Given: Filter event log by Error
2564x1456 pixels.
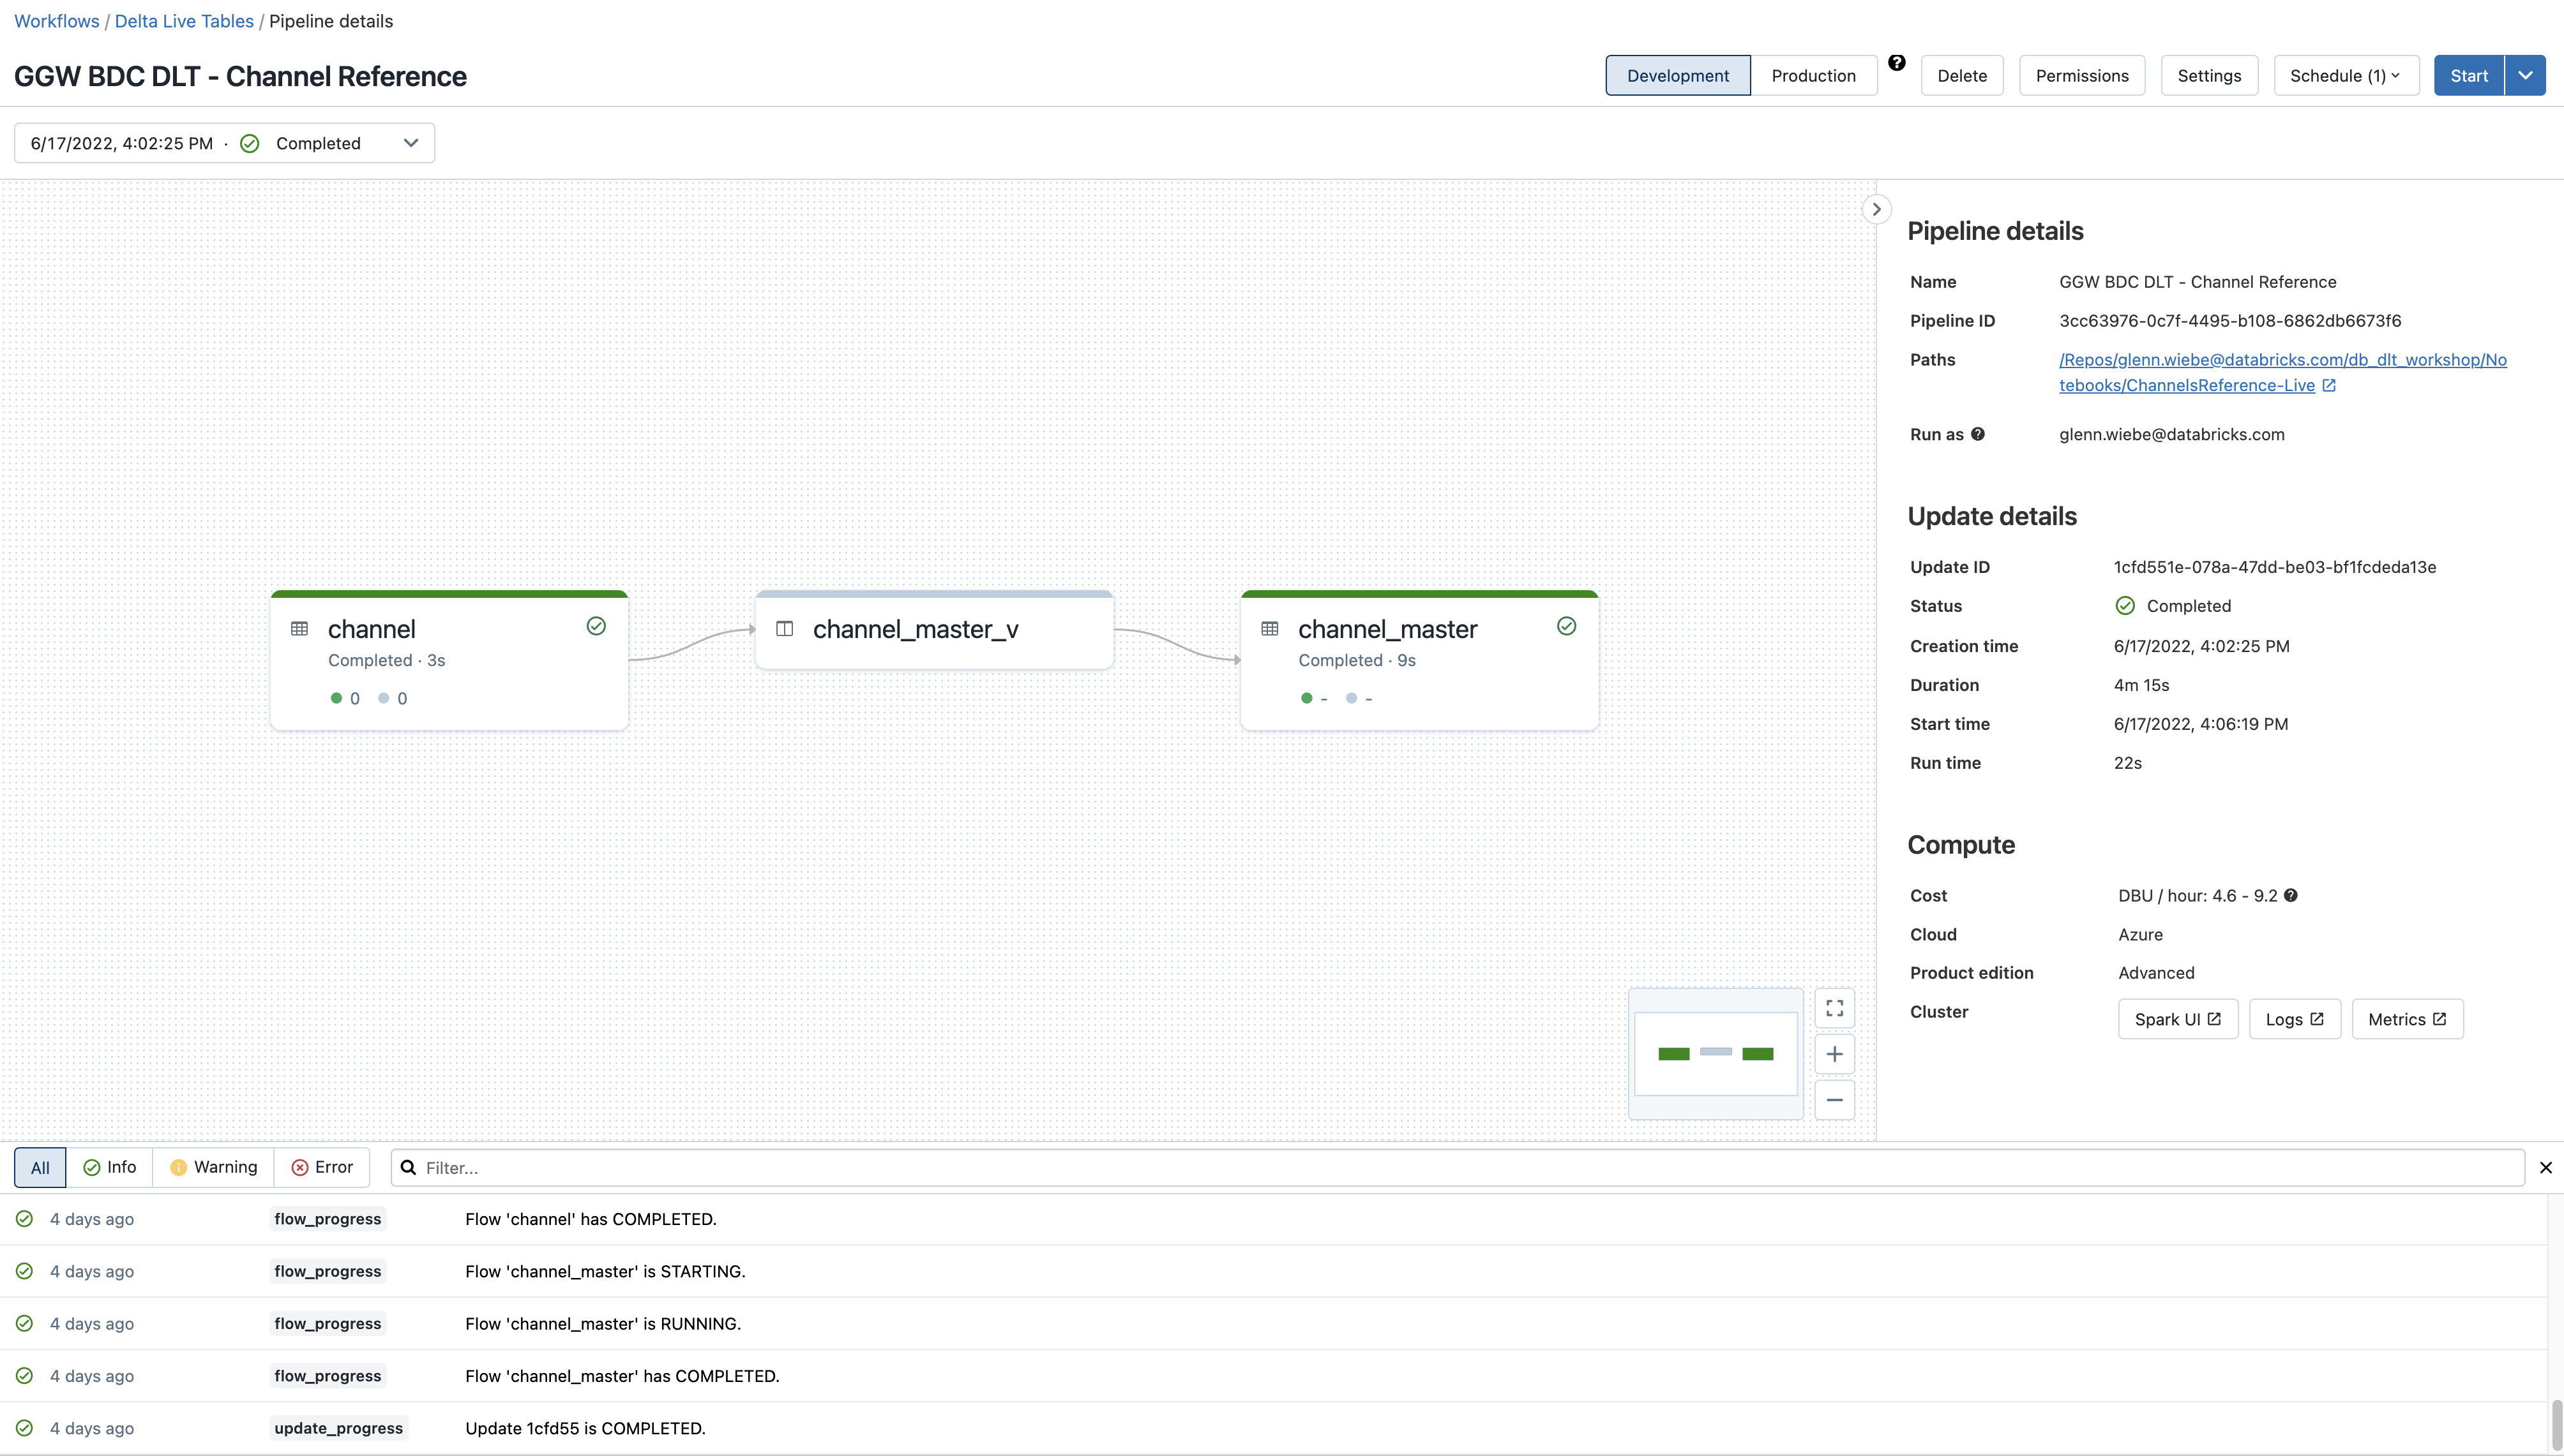Looking at the screenshot, I should coord(322,1167).
